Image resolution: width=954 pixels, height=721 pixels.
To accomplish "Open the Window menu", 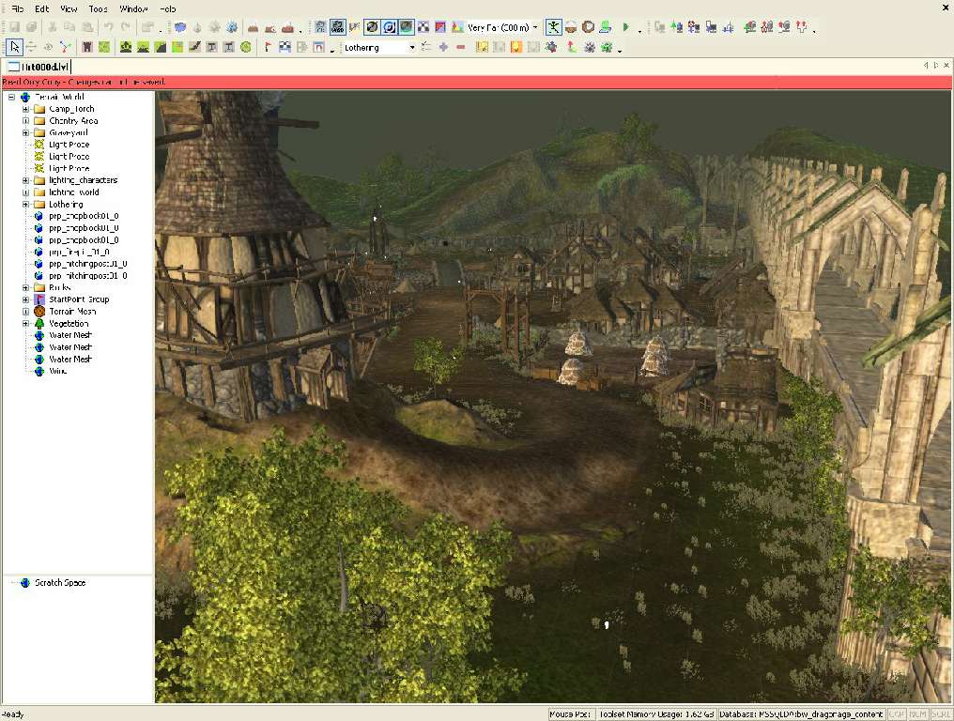I will coord(133,8).
